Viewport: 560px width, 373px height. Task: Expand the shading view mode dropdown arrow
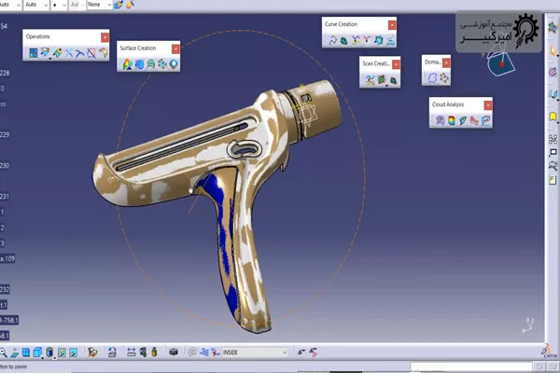[x=55, y=358]
